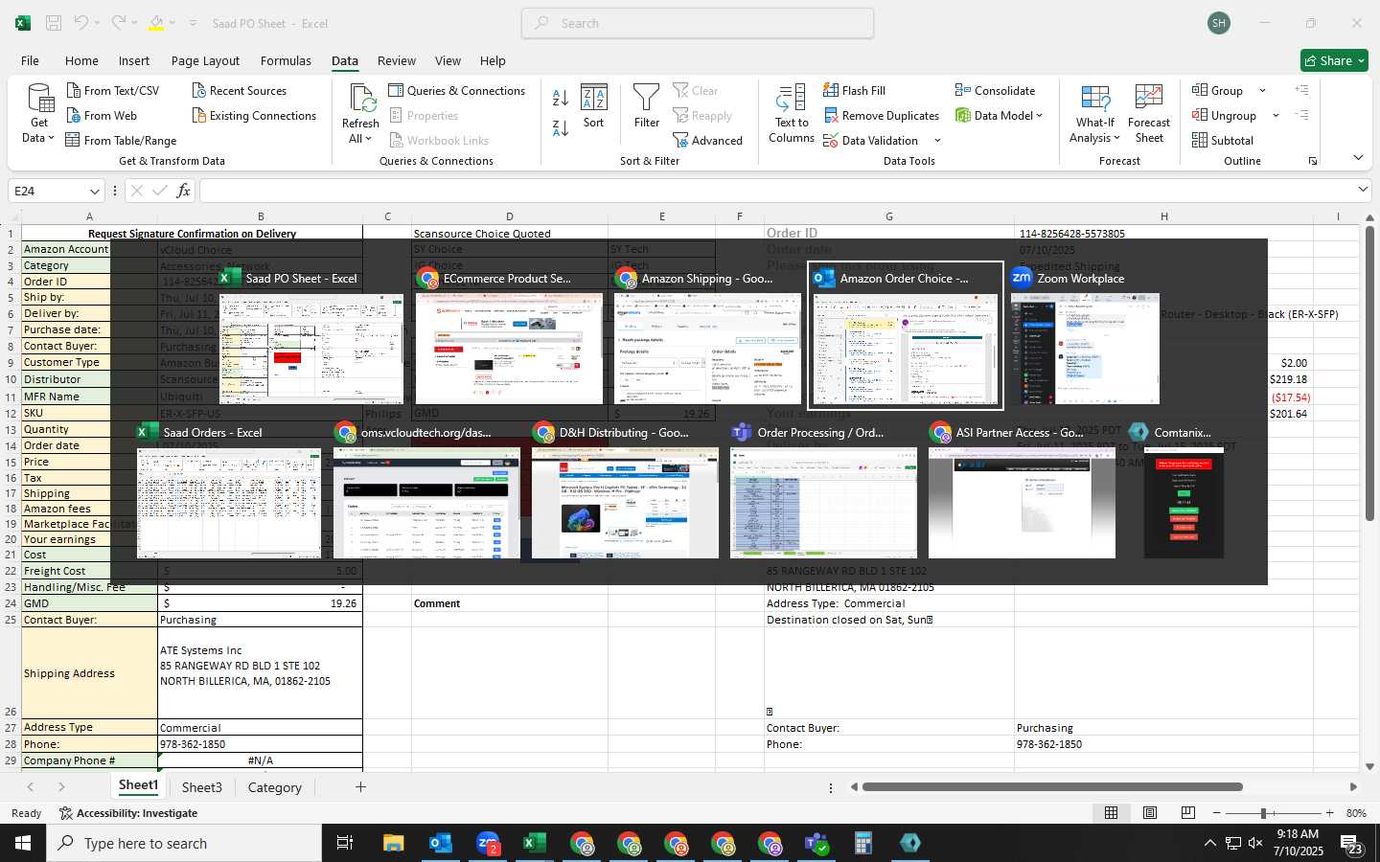The width and height of the screenshot is (1380, 862).
Task: Open Data Validation tool
Action: click(870, 140)
